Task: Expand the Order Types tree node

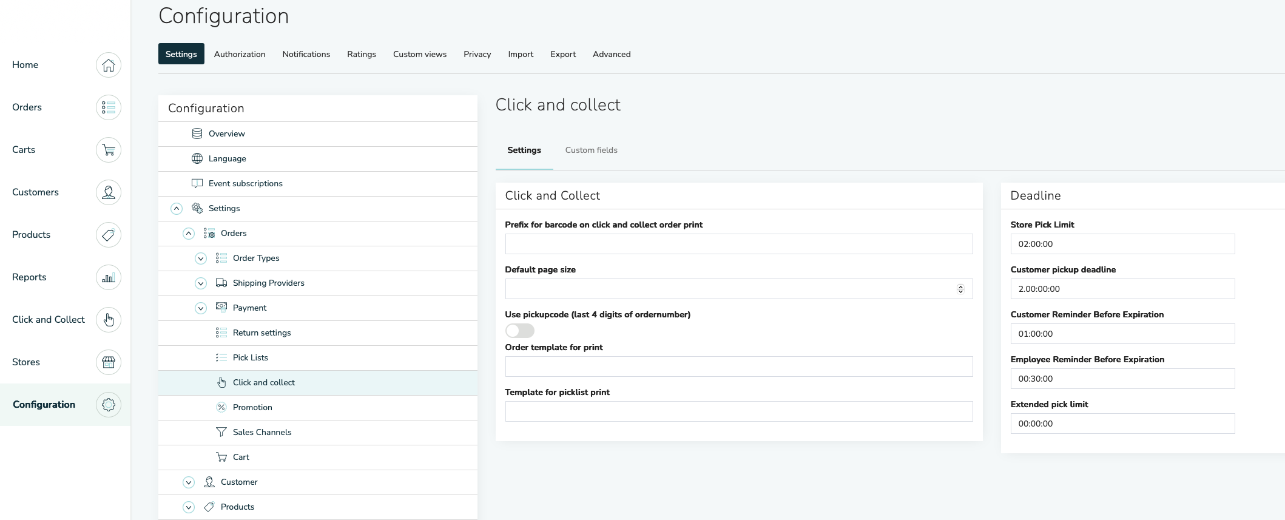Action: (x=201, y=258)
